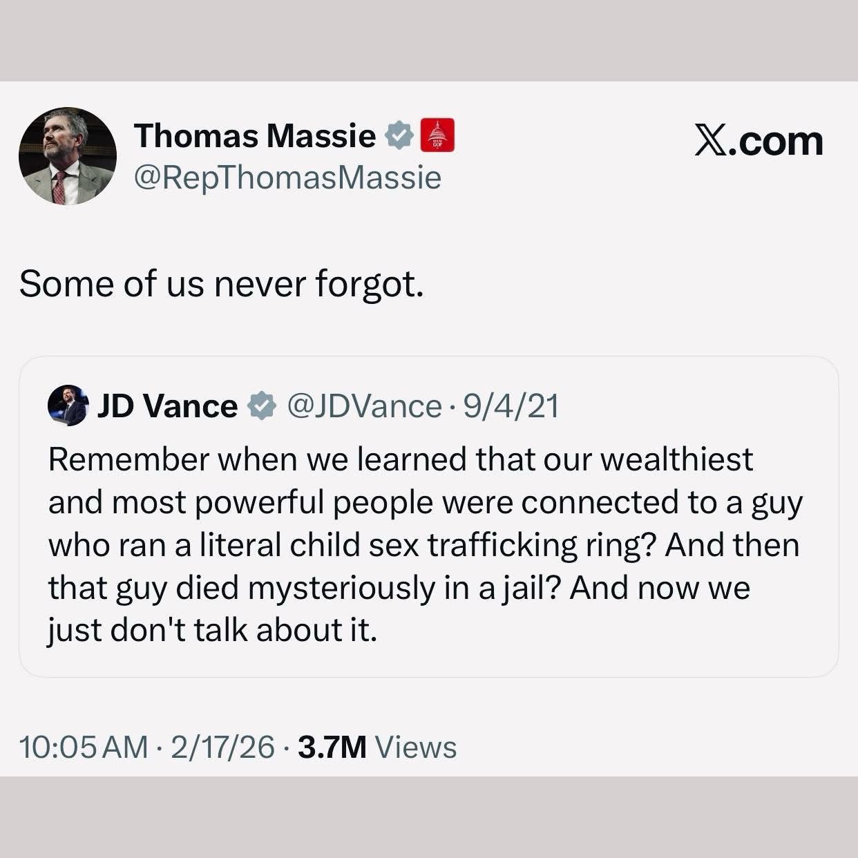View the 3.7M view count
Screen dimensions: 858x858
pos(332,747)
